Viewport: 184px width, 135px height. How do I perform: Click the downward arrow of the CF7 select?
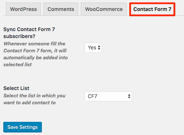click(129, 97)
